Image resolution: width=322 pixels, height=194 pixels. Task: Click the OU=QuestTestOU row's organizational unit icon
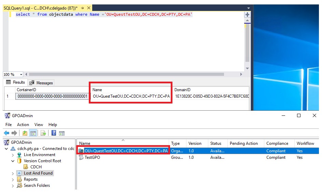pyautogui.click(x=81, y=151)
